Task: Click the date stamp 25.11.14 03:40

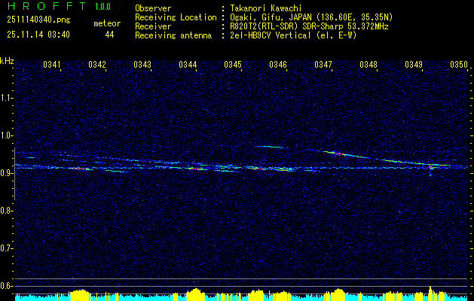Action: 38,35
